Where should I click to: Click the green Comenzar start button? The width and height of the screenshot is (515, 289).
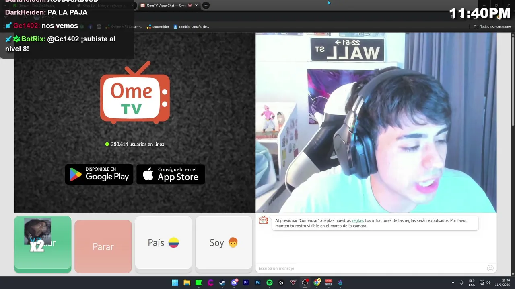click(43, 244)
